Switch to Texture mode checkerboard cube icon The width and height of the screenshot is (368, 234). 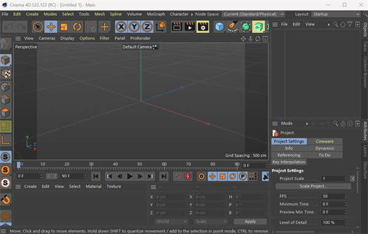6,74
